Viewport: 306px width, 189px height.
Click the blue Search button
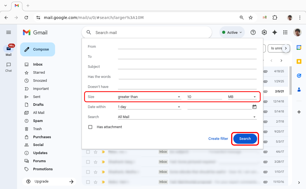(245, 138)
